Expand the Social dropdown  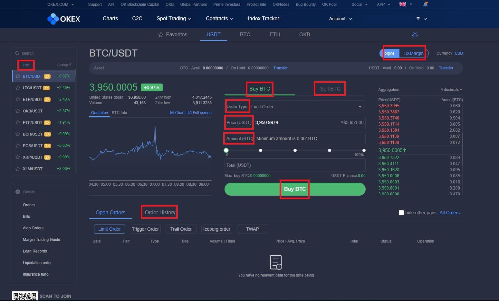[x=360, y=4]
